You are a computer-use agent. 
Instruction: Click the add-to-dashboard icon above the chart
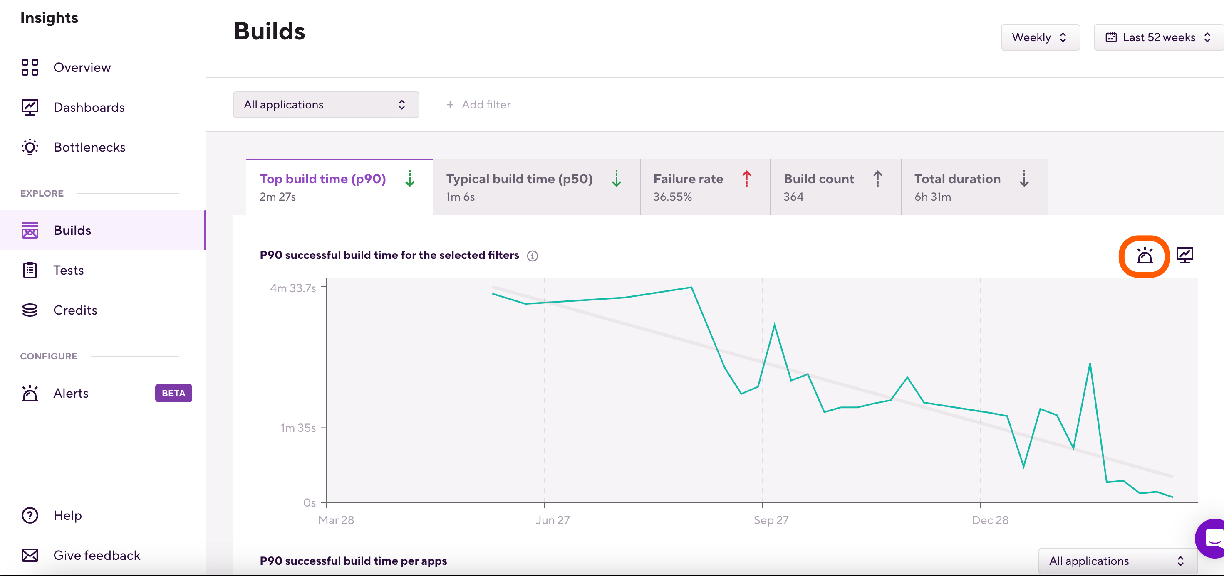tap(1184, 255)
